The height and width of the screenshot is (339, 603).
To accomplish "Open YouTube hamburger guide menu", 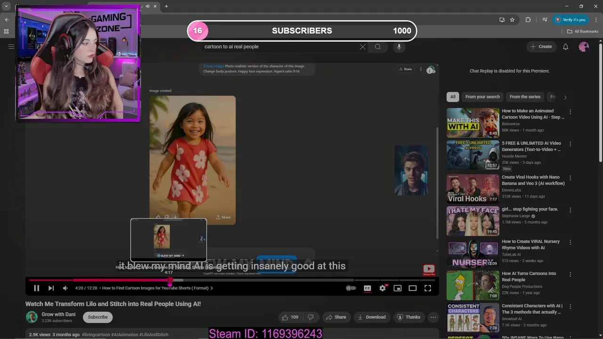I will tap(11, 47).
